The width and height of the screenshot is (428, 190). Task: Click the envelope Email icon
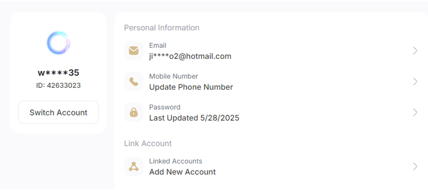pyautogui.click(x=134, y=51)
